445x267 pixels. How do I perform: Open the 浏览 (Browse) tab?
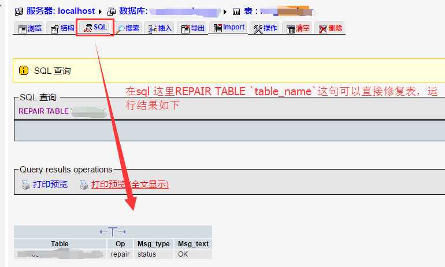pos(29,28)
